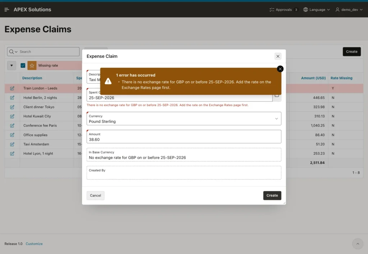Click the Amount field with 38.60
This screenshot has width=368, height=254.
pyautogui.click(x=184, y=136)
